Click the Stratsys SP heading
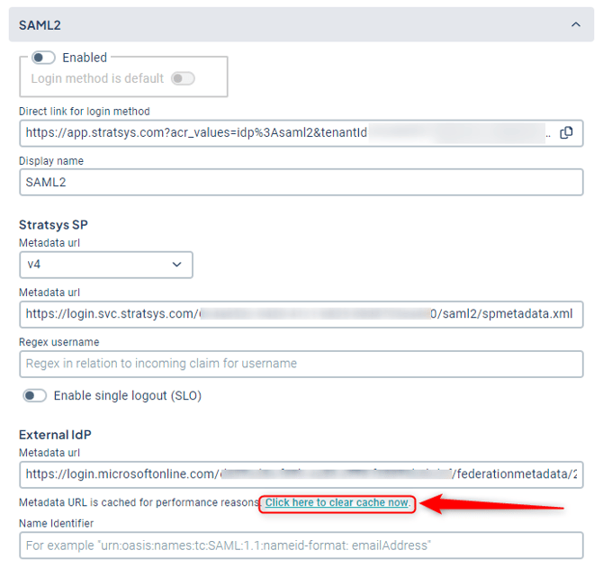This screenshot has height=568, width=603. pos(53,224)
